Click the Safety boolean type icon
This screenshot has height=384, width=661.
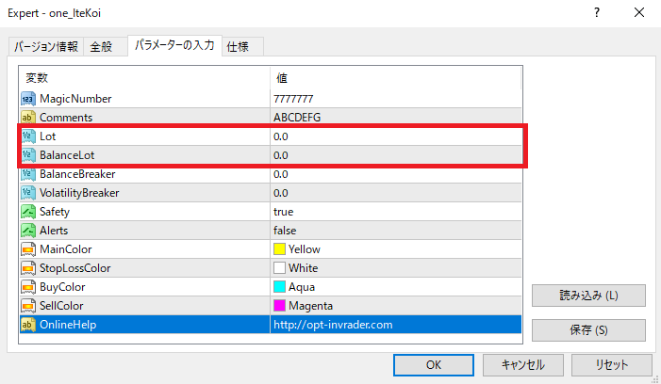pyautogui.click(x=27, y=212)
